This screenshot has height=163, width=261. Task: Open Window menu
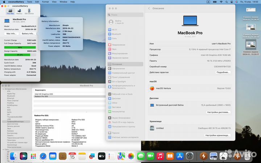point(63,2)
